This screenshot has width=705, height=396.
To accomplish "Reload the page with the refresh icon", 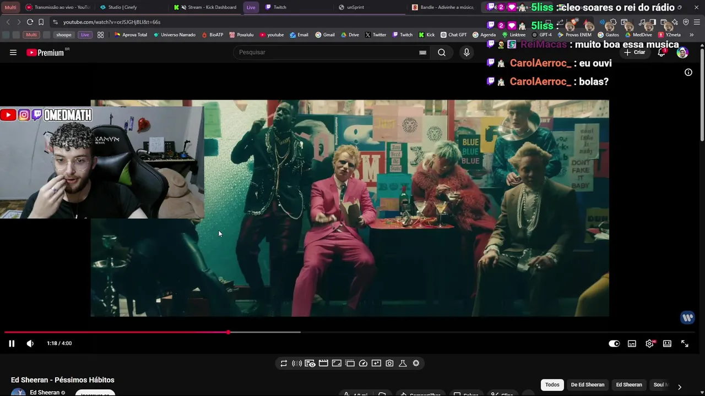I will tap(30, 22).
